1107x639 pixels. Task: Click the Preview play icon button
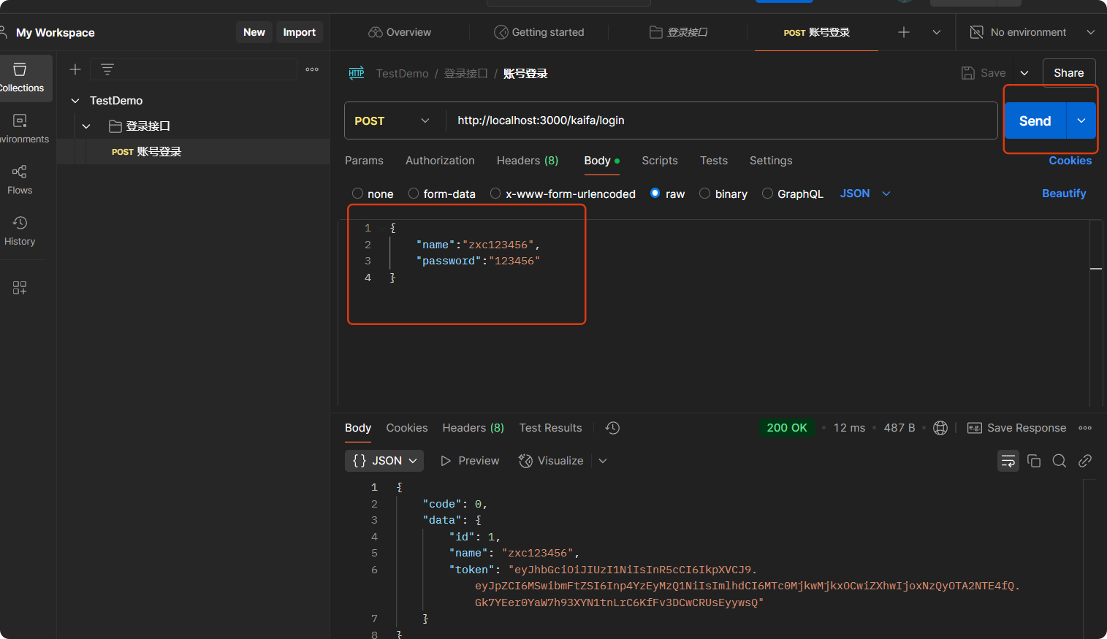(470, 461)
